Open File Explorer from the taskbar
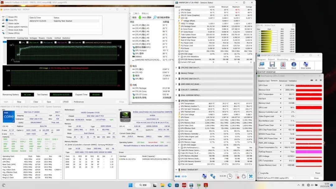This screenshot has width=336, height=189. pos(162,185)
